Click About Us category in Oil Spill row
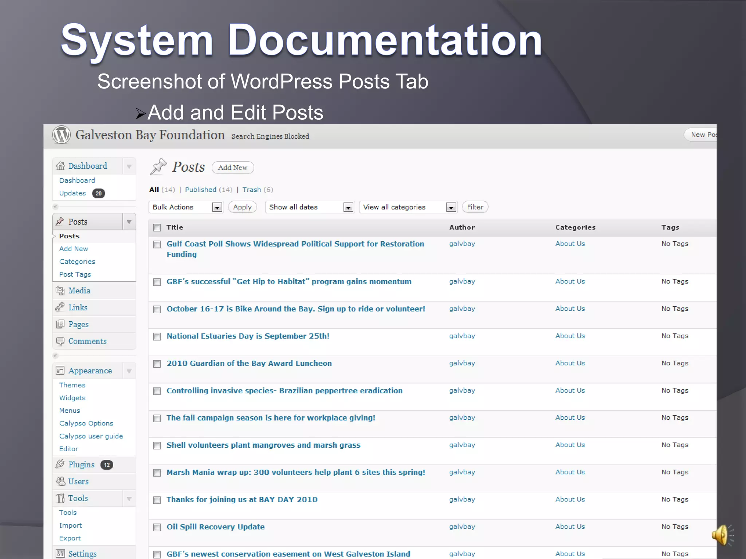Image resolution: width=746 pixels, height=559 pixels. tap(570, 527)
